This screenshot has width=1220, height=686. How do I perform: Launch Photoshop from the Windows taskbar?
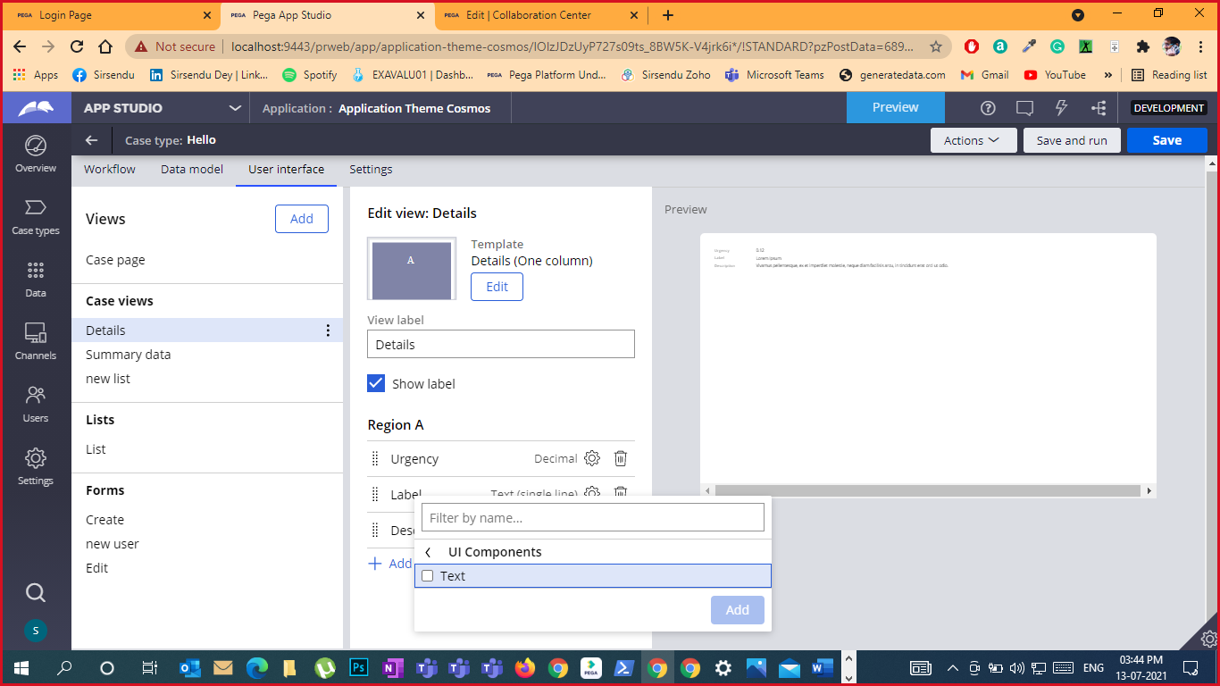359,667
